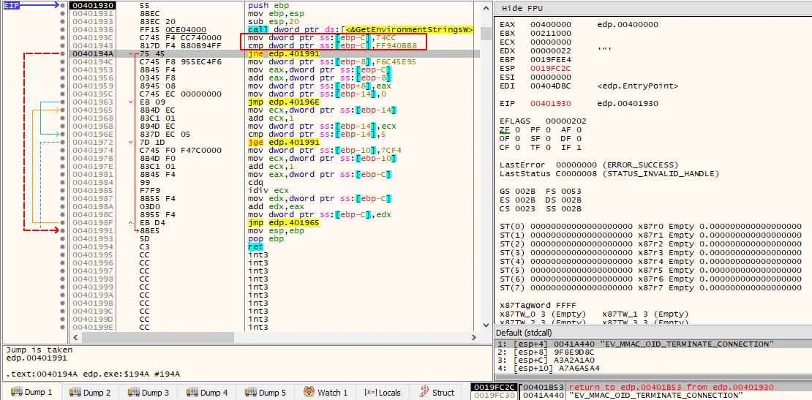Open the Struct tab icon
Viewport: 812px width, 400px height.
pyautogui.click(x=424, y=392)
